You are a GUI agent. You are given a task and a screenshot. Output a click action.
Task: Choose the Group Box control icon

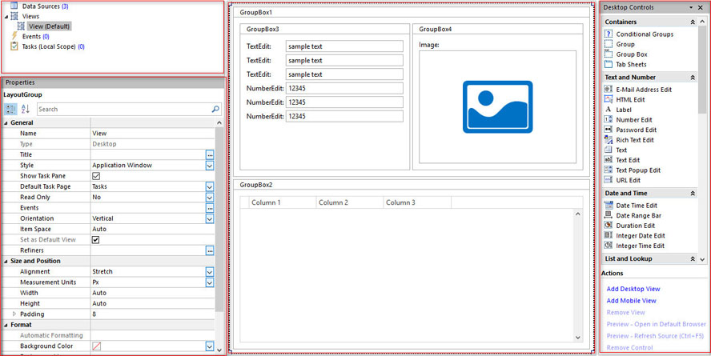click(x=609, y=54)
